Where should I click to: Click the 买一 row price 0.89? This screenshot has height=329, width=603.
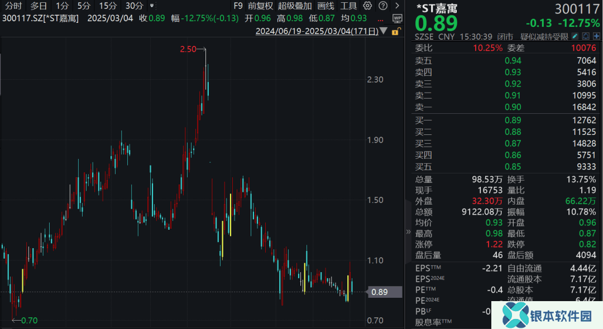[513, 120]
